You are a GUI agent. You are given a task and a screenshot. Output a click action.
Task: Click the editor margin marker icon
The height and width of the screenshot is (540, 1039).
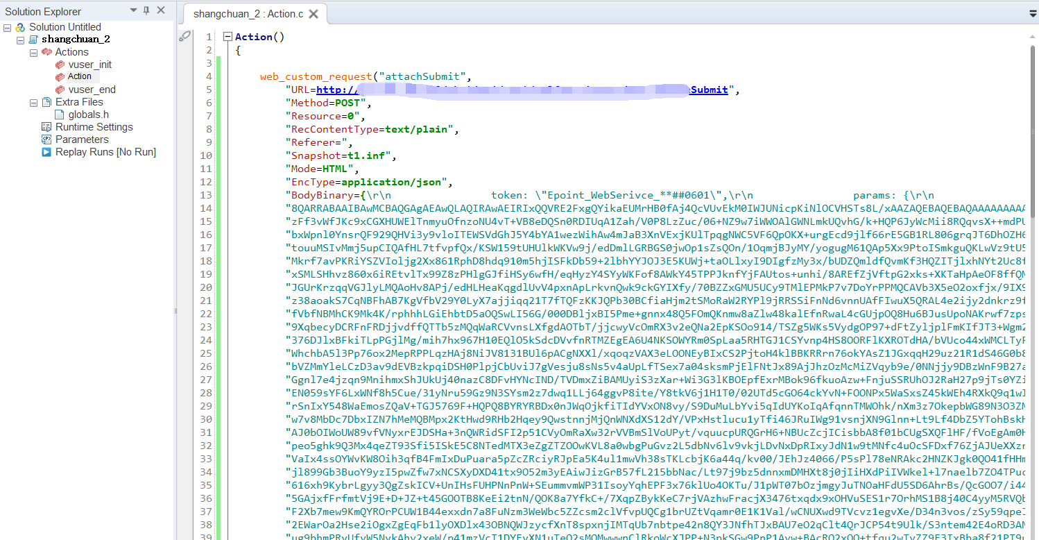[184, 36]
